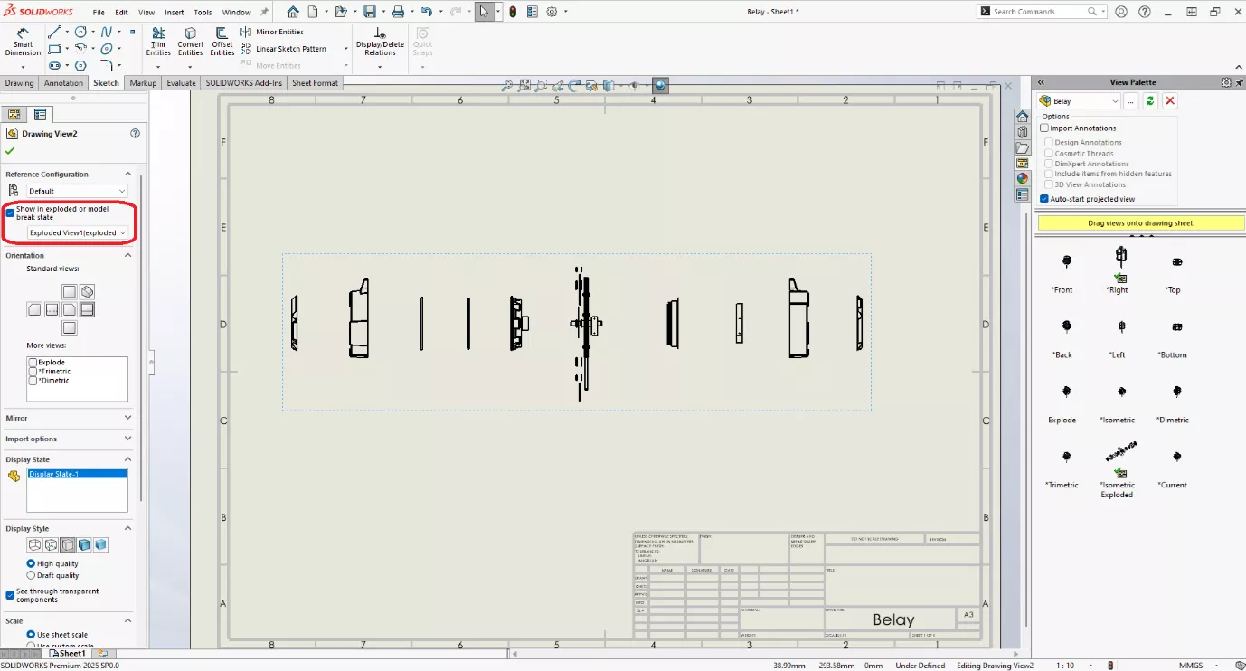Click the red X clear button in View Palette
This screenshot has height=671, width=1246.
click(1170, 101)
